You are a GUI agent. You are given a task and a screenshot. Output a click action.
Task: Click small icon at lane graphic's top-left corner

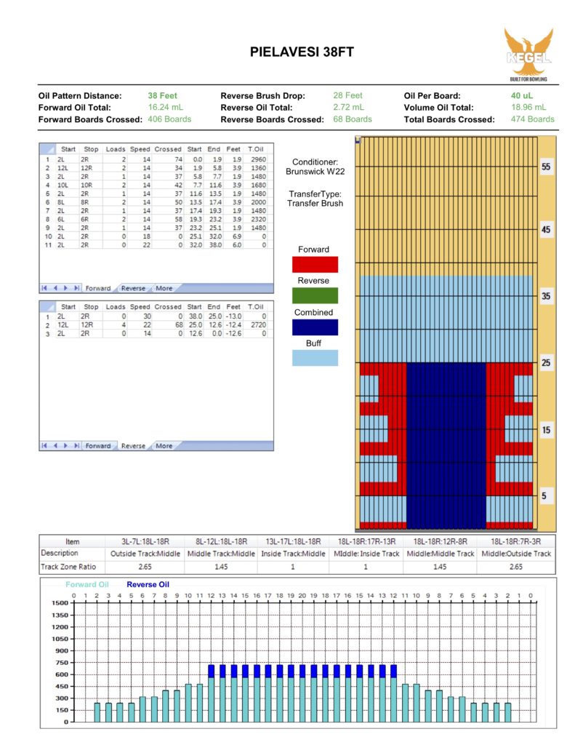(358, 140)
